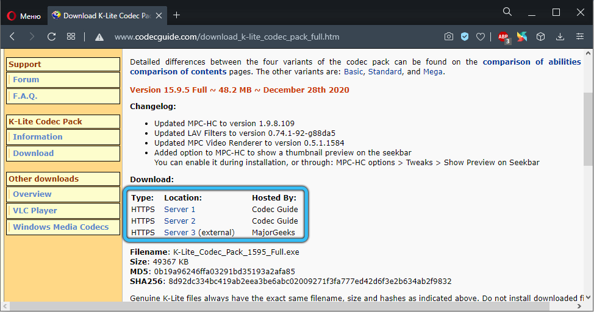Open the browser downloads panel

pyautogui.click(x=560, y=37)
